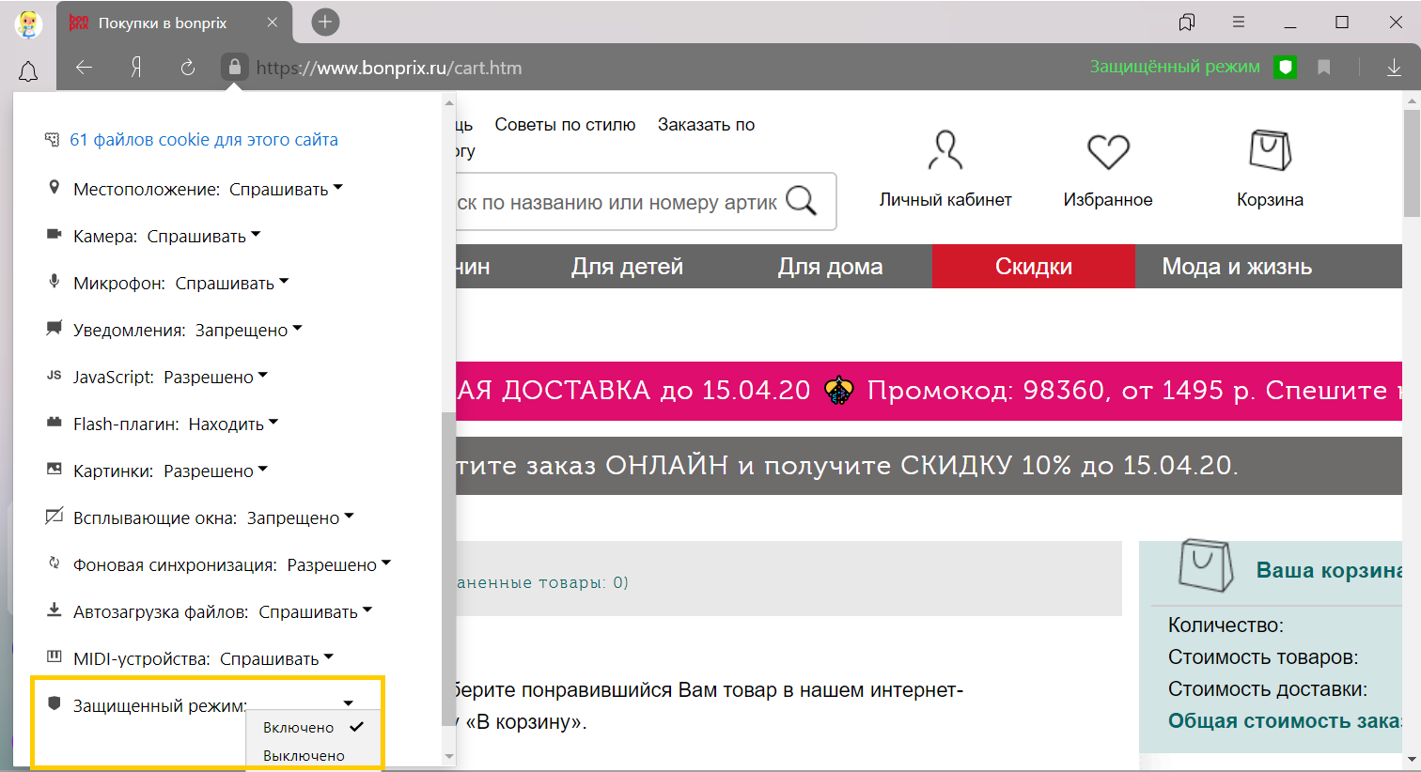1421x772 pixels.
Task: Focus the bonprix product search field
Action: (x=616, y=202)
